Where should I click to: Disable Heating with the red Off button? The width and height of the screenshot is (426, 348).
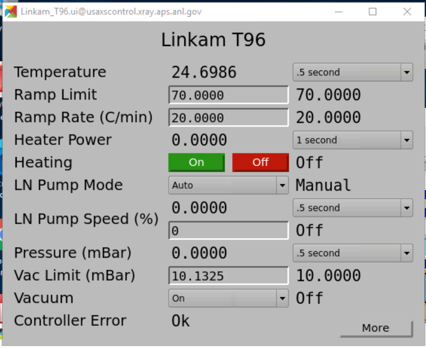pyautogui.click(x=260, y=162)
